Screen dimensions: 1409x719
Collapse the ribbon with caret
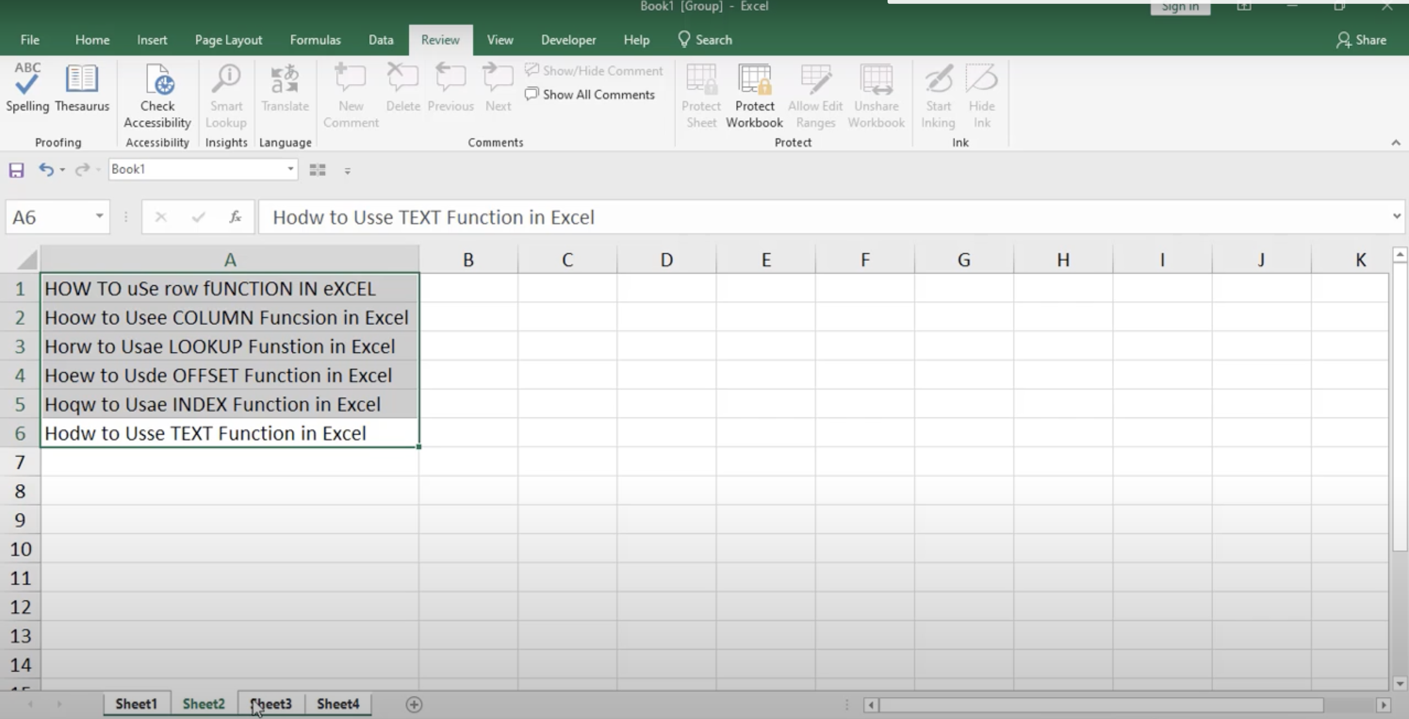pyautogui.click(x=1396, y=142)
